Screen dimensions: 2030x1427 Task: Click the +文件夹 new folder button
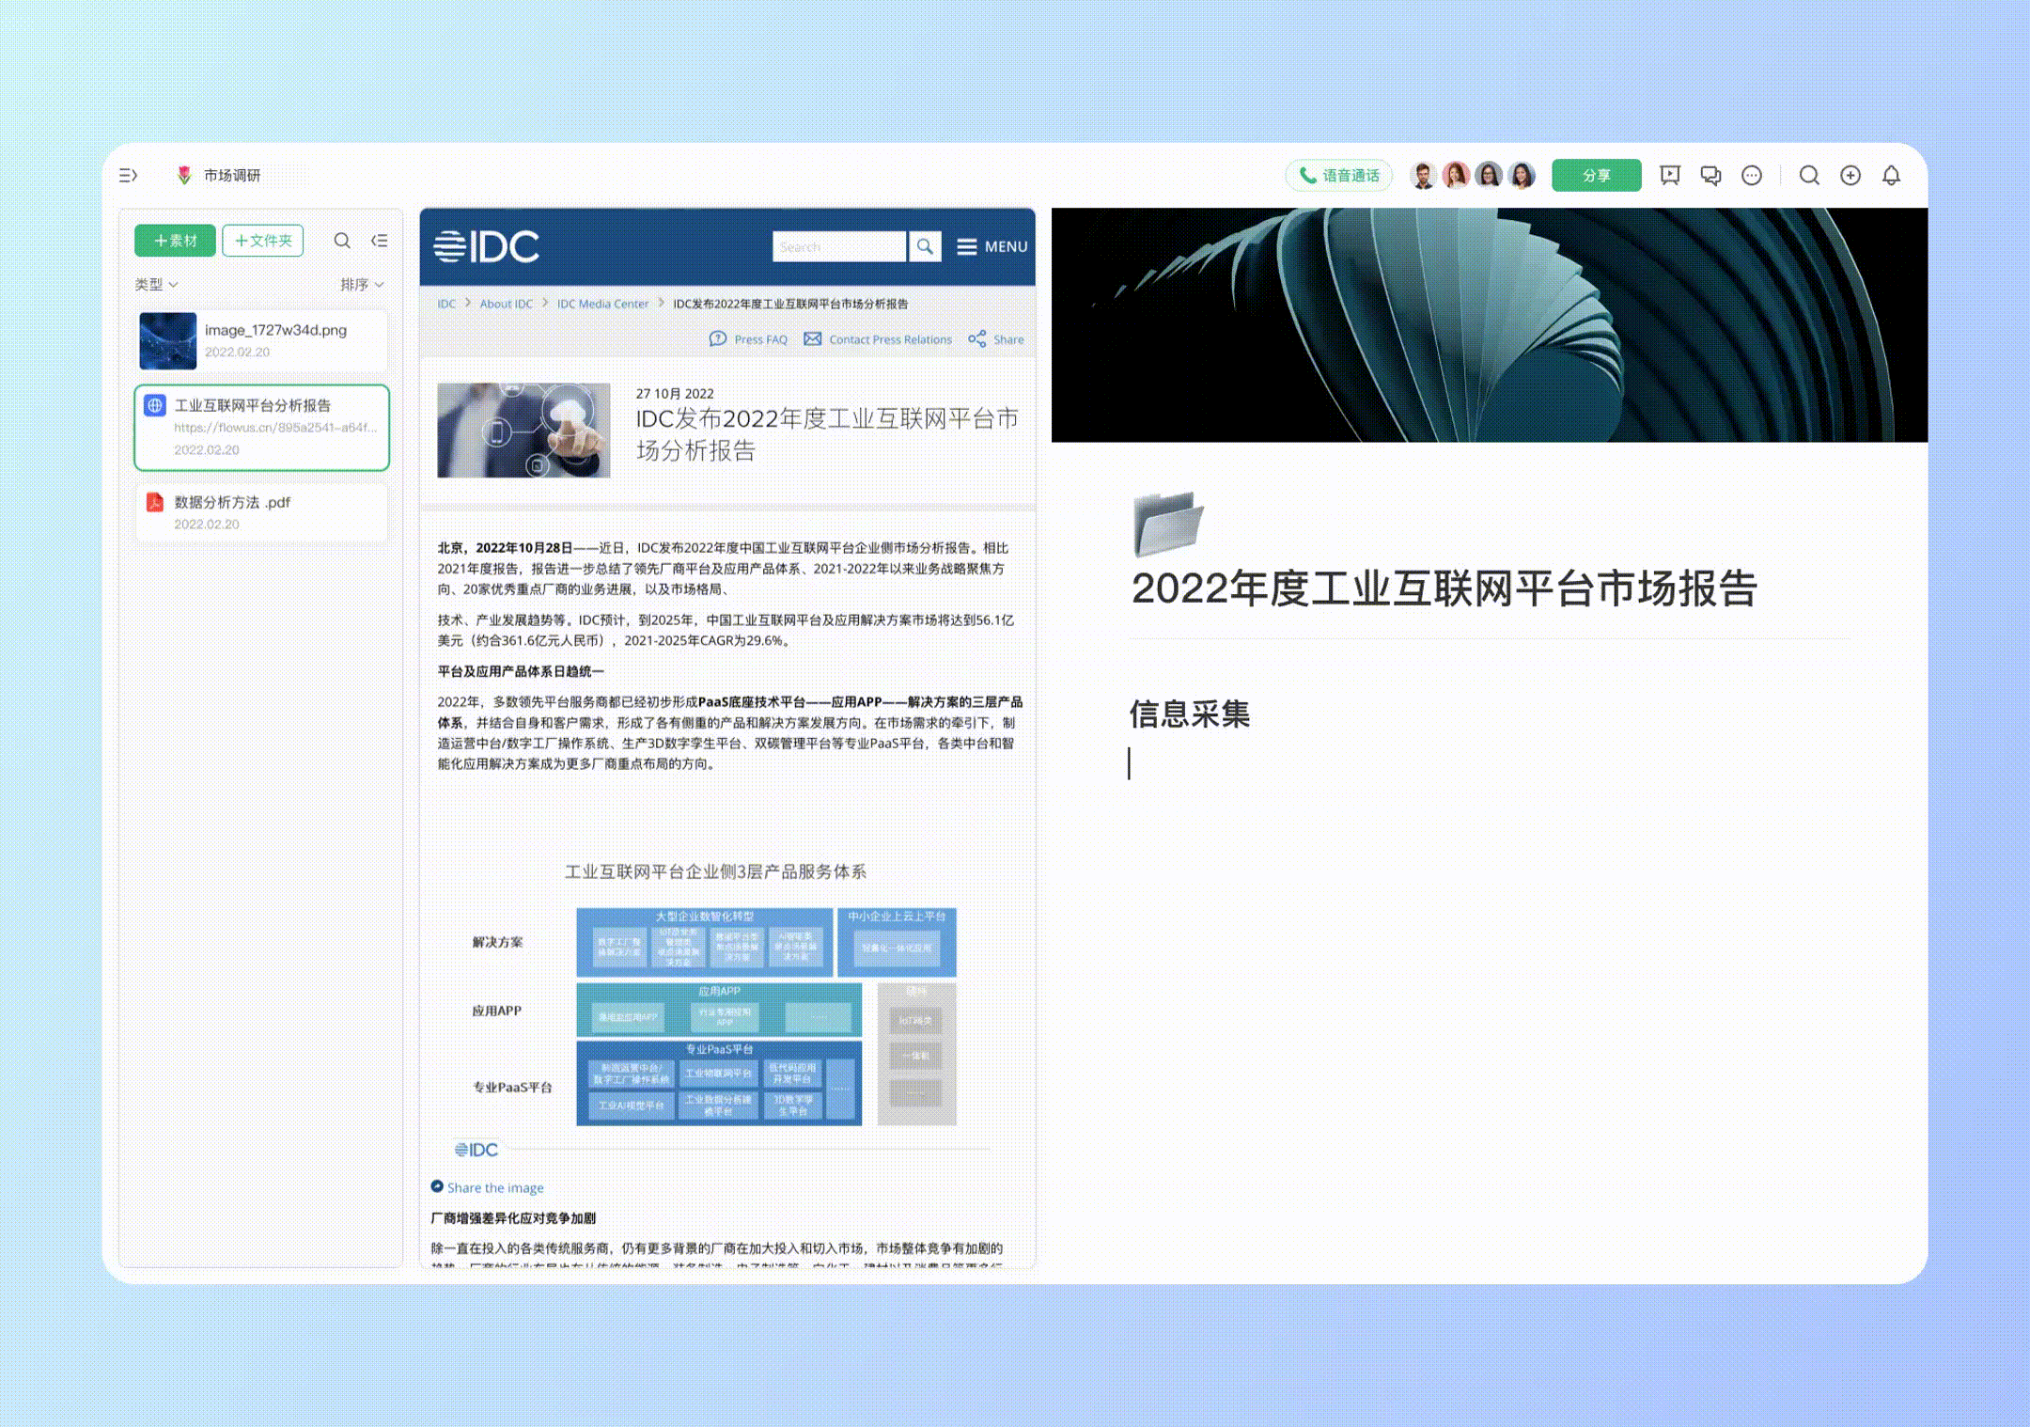tap(263, 241)
